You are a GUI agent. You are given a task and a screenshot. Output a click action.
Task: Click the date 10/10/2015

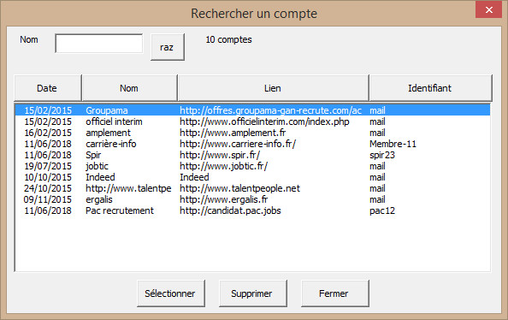tap(48, 177)
